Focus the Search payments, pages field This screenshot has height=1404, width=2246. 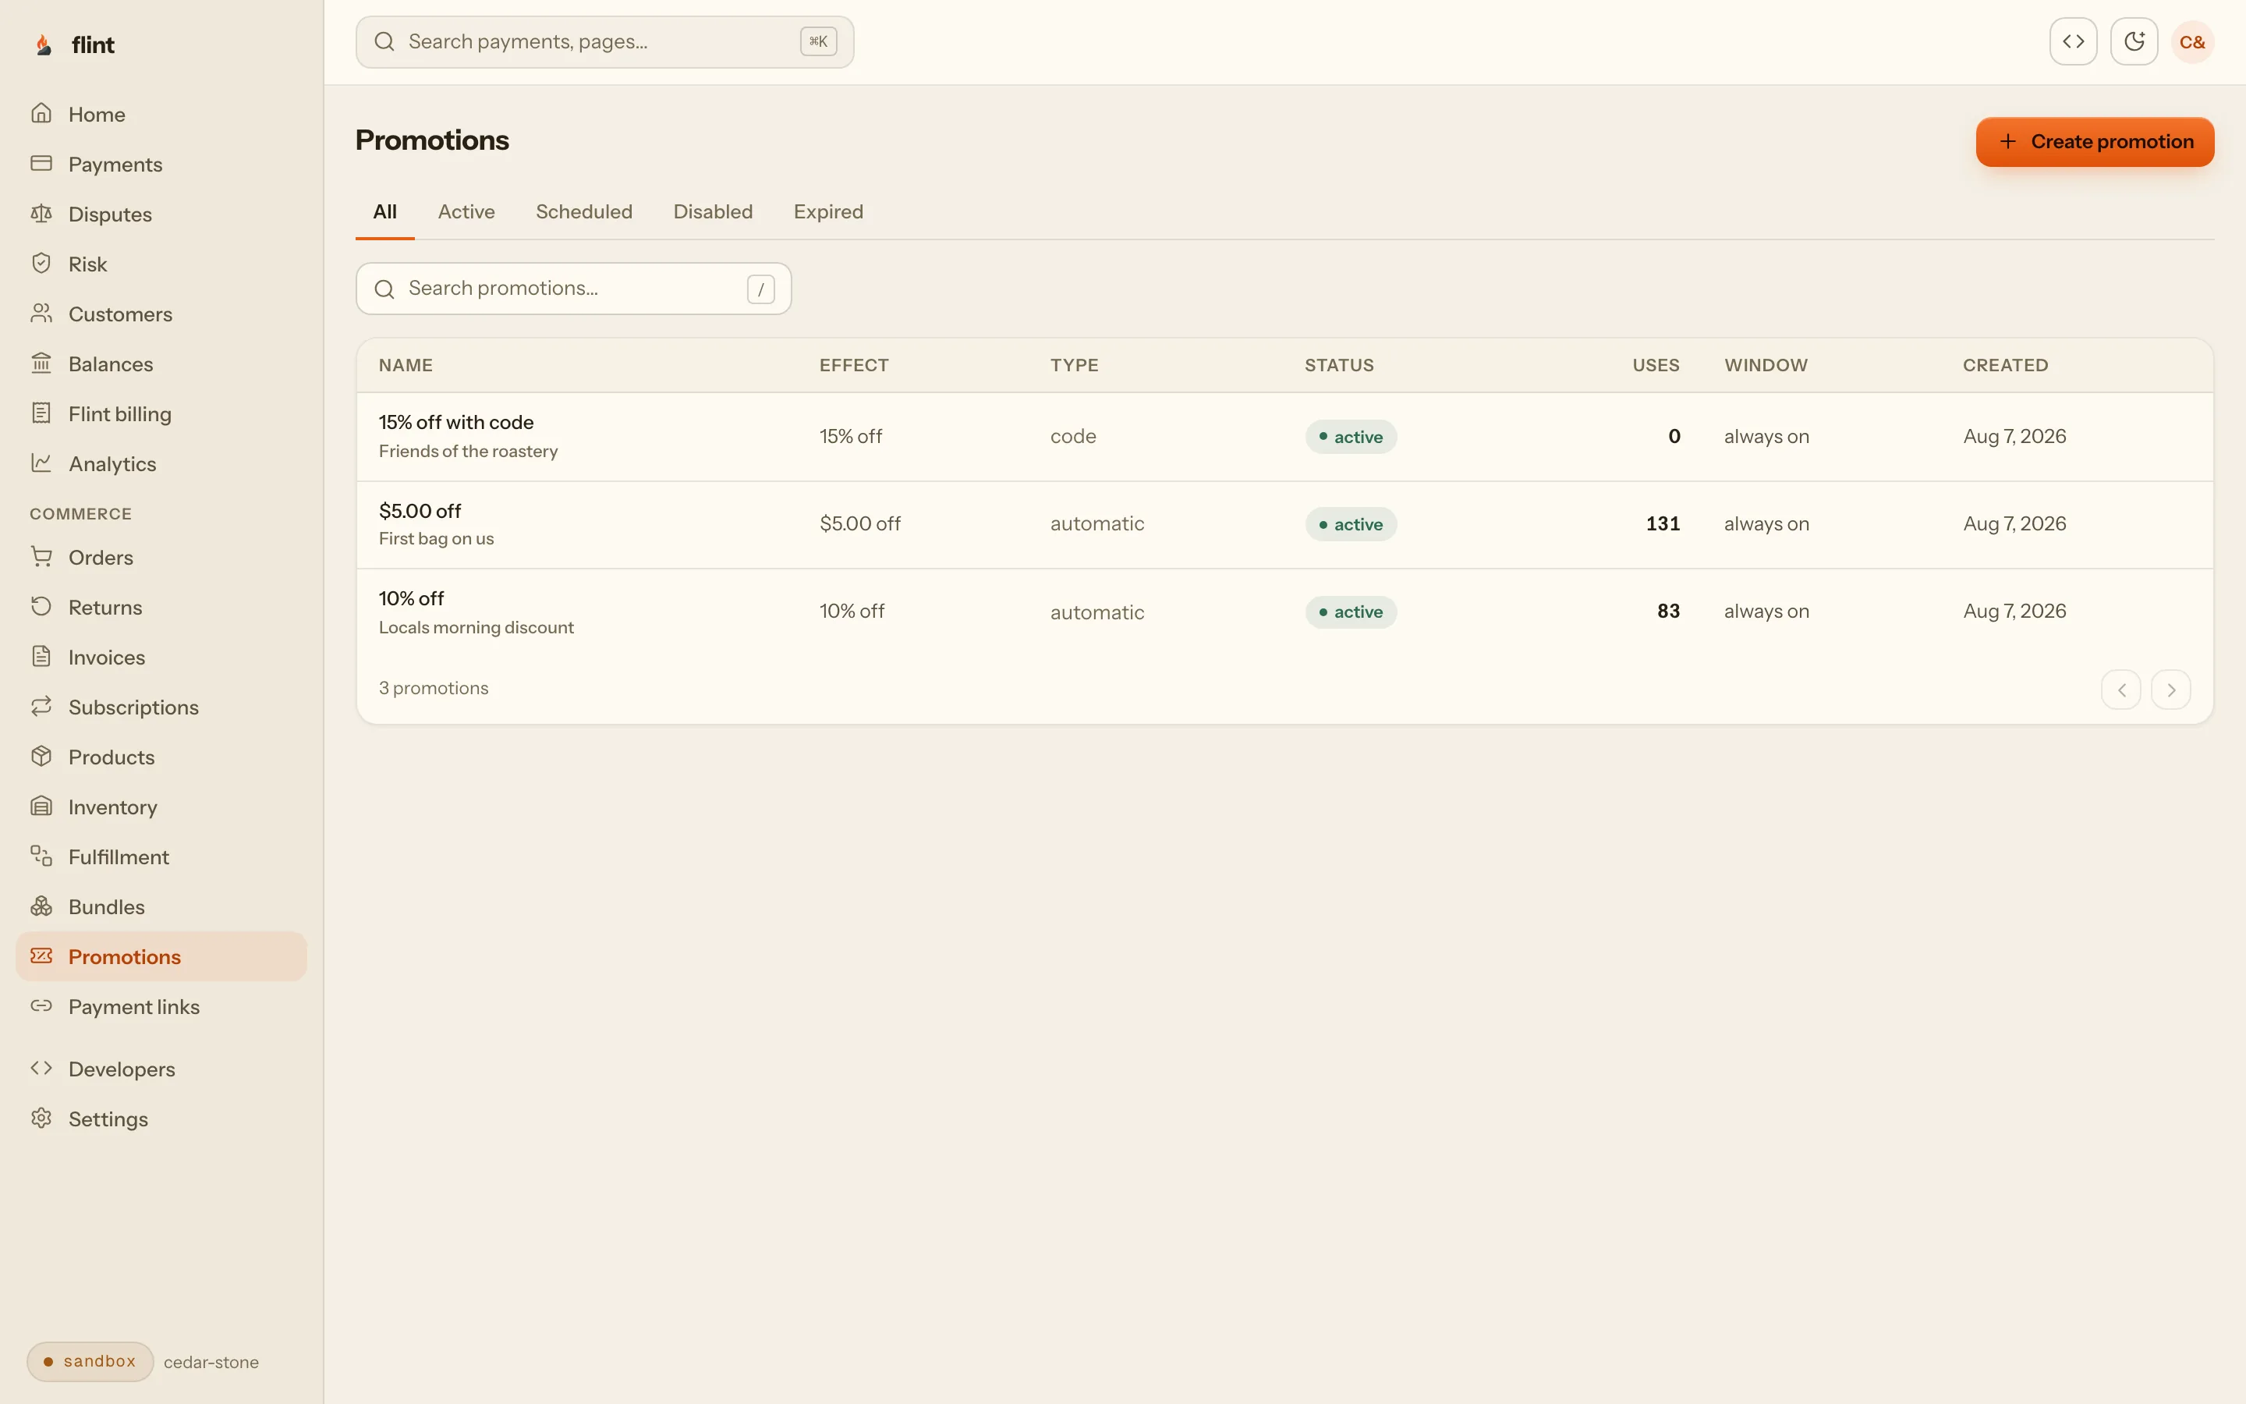coord(604,42)
